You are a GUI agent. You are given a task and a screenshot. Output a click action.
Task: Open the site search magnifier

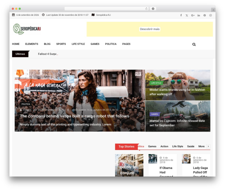click(x=194, y=44)
